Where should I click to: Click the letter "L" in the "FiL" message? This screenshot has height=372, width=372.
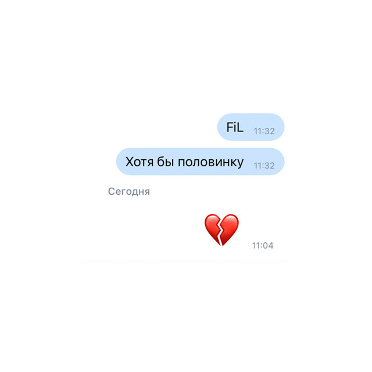[x=240, y=127]
